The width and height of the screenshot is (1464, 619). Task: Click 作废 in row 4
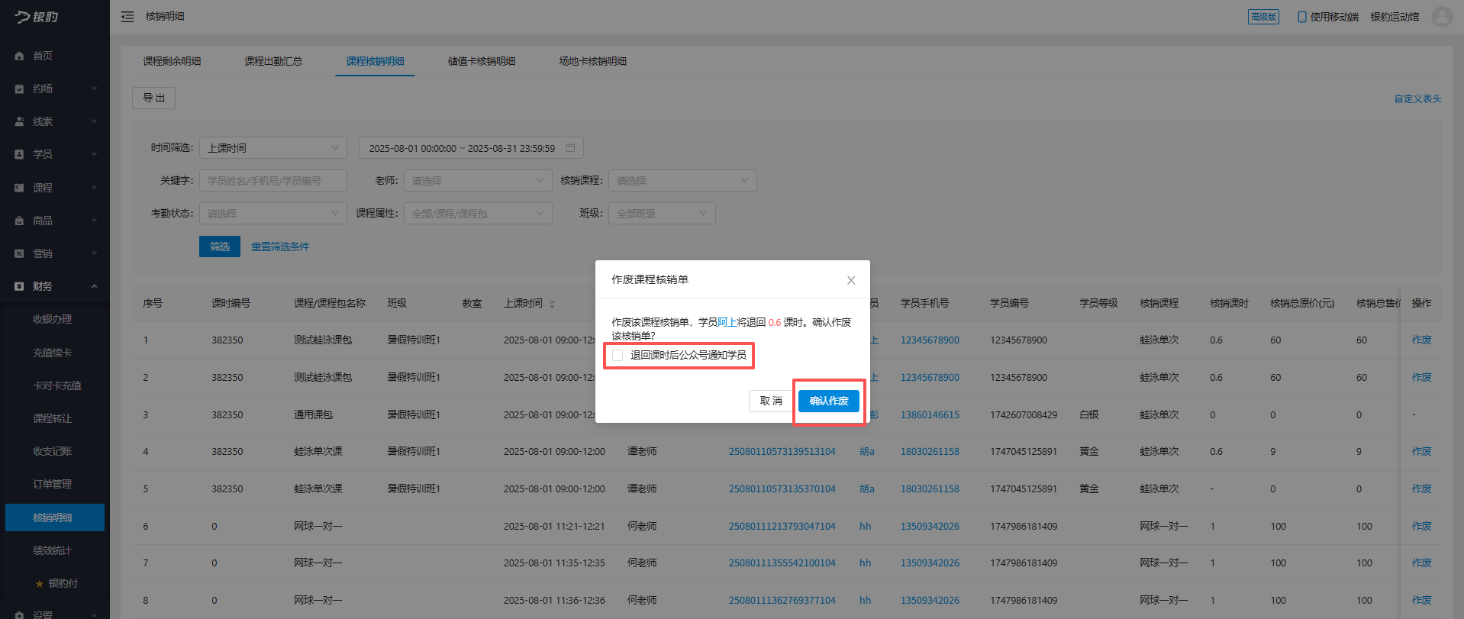[1421, 452]
